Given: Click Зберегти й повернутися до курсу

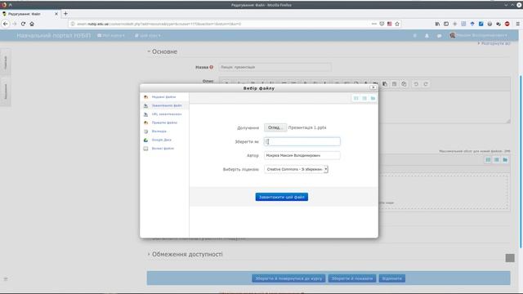Looking at the screenshot, I should 288,278.
